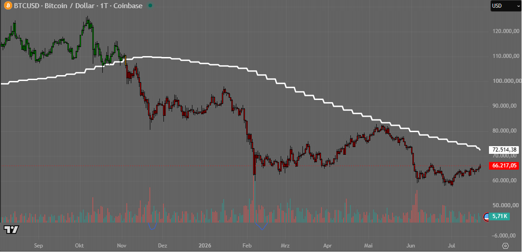Click the Nov label on time axis
This screenshot has height=252, width=522.
click(x=121, y=246)
